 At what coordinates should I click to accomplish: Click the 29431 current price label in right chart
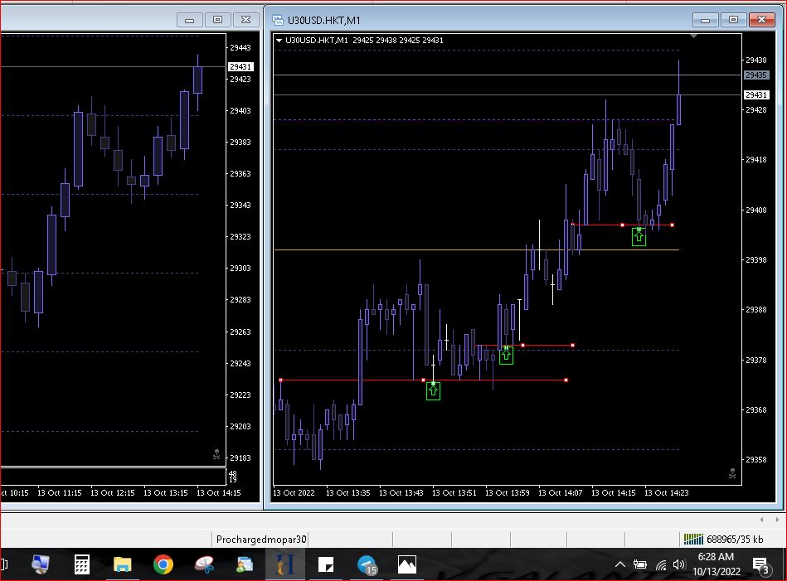[x=755, y=94]
